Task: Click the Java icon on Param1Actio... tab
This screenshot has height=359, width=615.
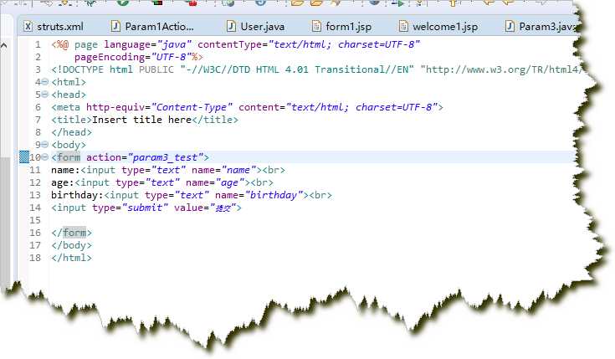Action: [x=115, y=26]
